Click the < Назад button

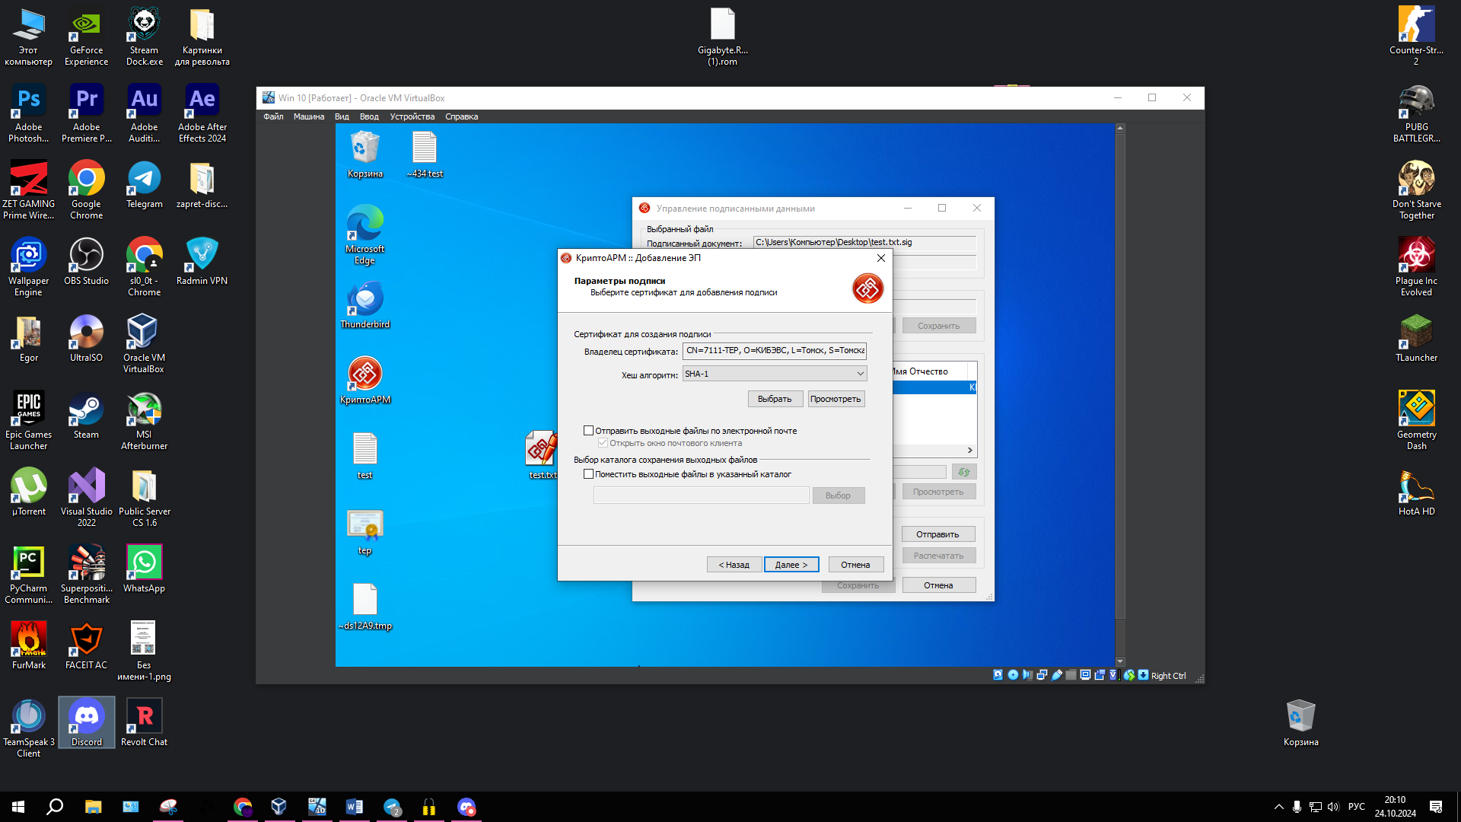coord(734,565)
